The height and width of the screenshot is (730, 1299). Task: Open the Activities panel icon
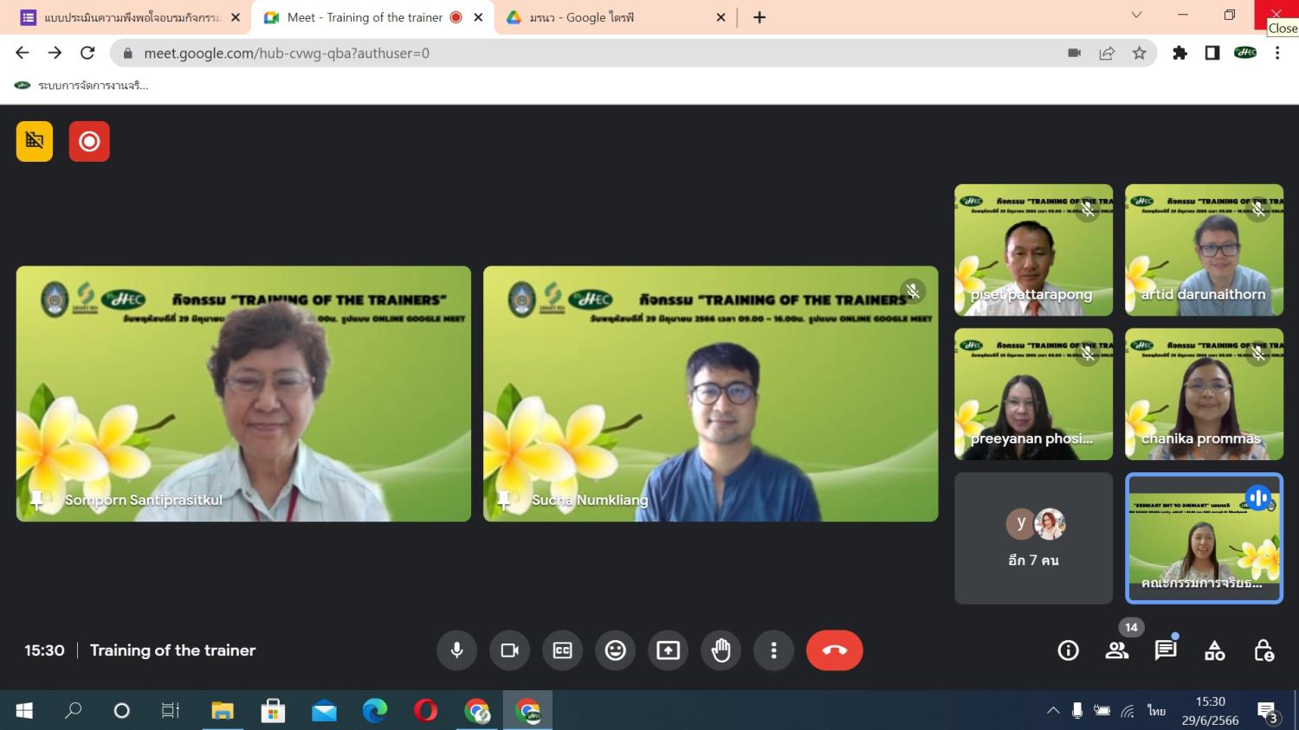pos(1214,650)
